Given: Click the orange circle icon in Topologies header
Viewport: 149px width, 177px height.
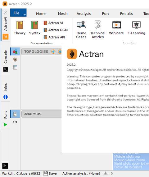Looking at the screenshot, I should pyautogui.click(x=53, y=52).
